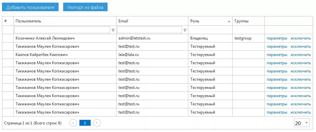Viewport: 316px width, 132px height.
Task: Click исключить for lala@lala.ru user
Action: click(300, 55)
